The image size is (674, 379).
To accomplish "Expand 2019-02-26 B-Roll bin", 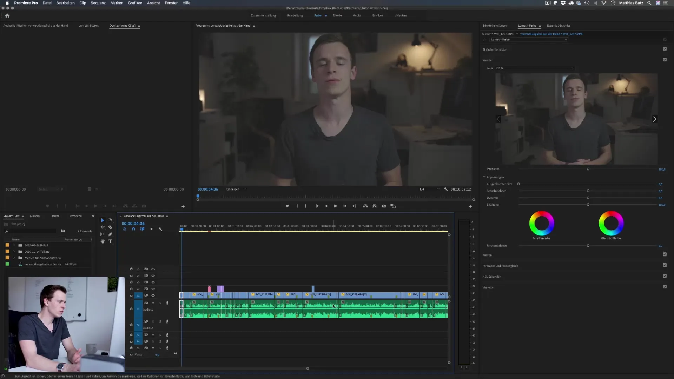I will (x=14, y=245).
